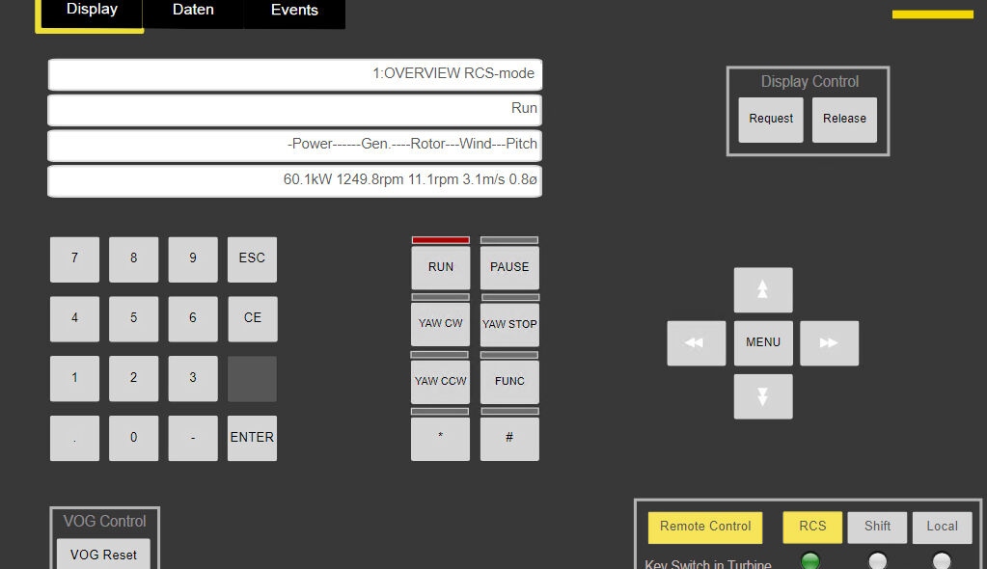Click the left double-arrow navigation button
Viewport: 987px width, 569px height.
(x=696, y=343)
